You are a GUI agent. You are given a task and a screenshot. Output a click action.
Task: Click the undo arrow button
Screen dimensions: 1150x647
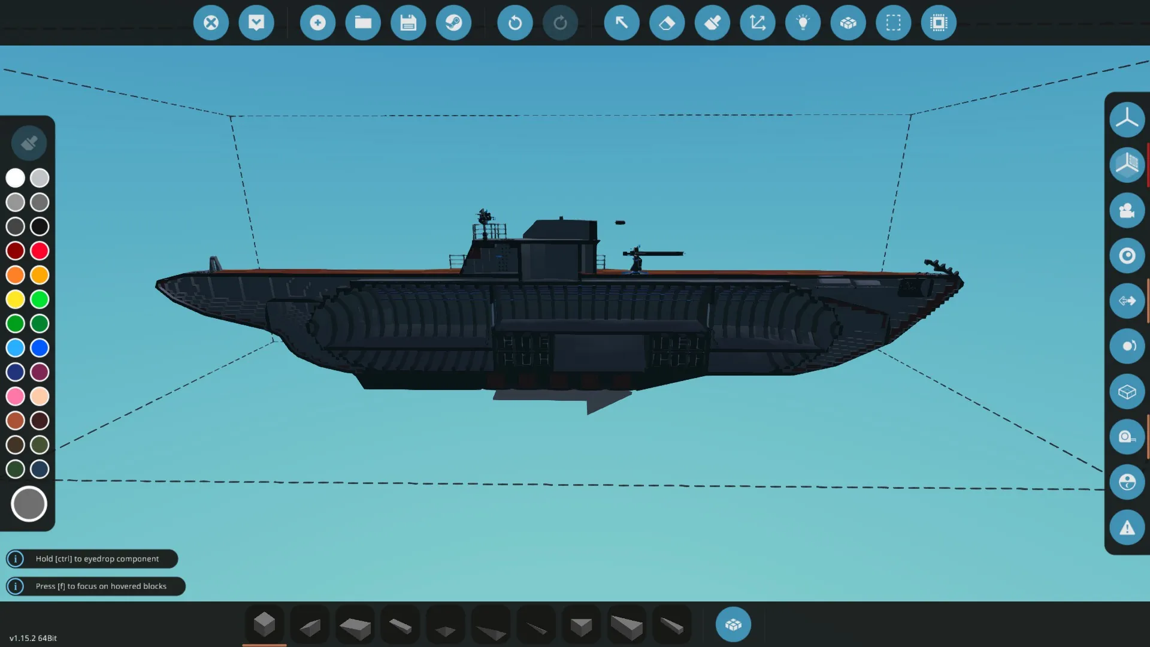coord(515,23)
